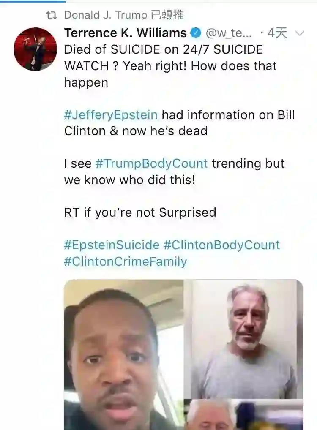The image size is (317, 430).
Task: Open Terrence K. Williams profile avatar
Action: [35, 49]
